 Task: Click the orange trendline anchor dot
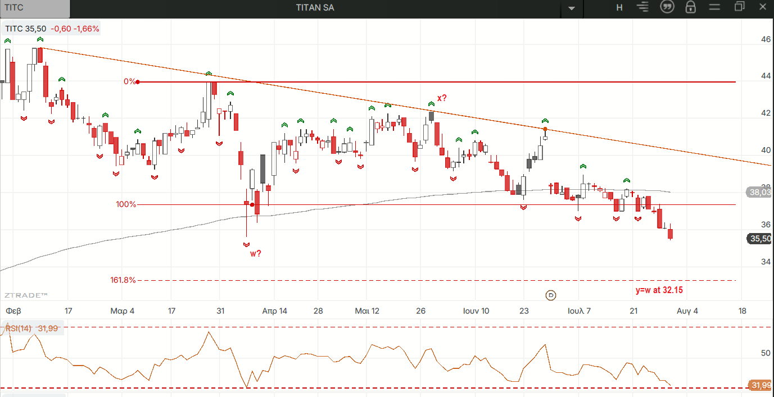545,130
